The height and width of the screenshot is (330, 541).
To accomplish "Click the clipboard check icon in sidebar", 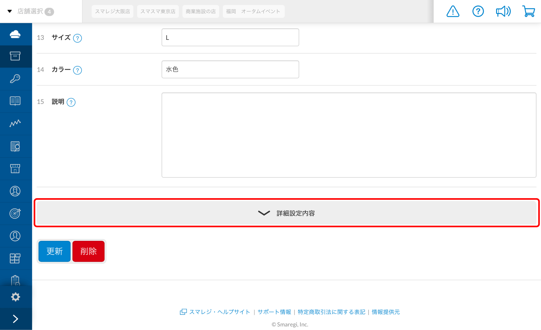I will click(15, 280).
